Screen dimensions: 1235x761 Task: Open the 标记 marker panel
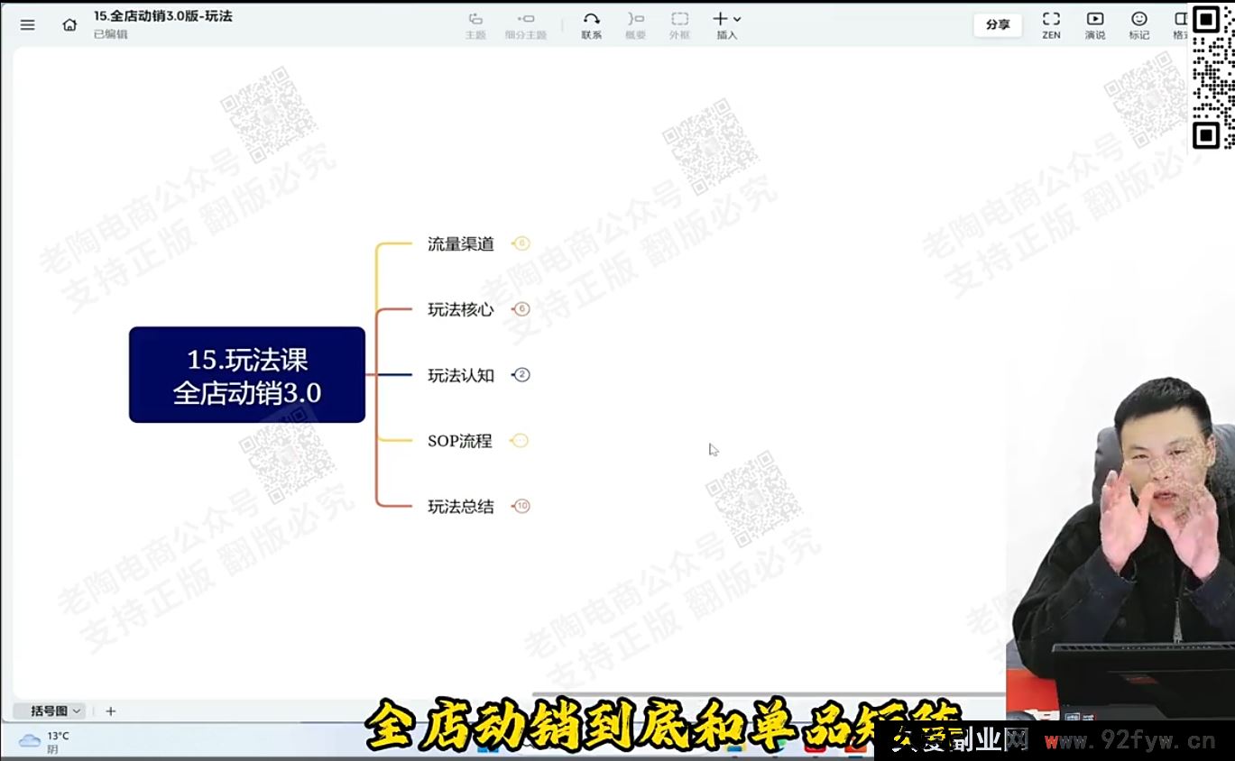point(1138,24)
